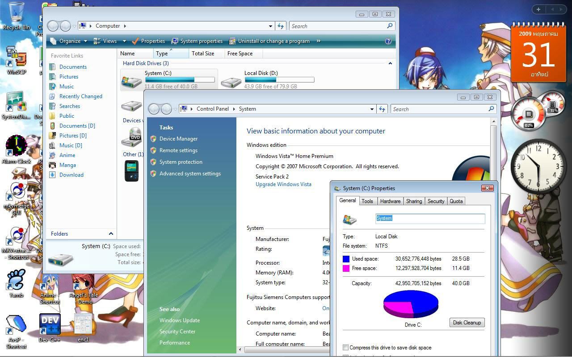Enable Compress this drive to save disk space

click(x=345, y=348)
